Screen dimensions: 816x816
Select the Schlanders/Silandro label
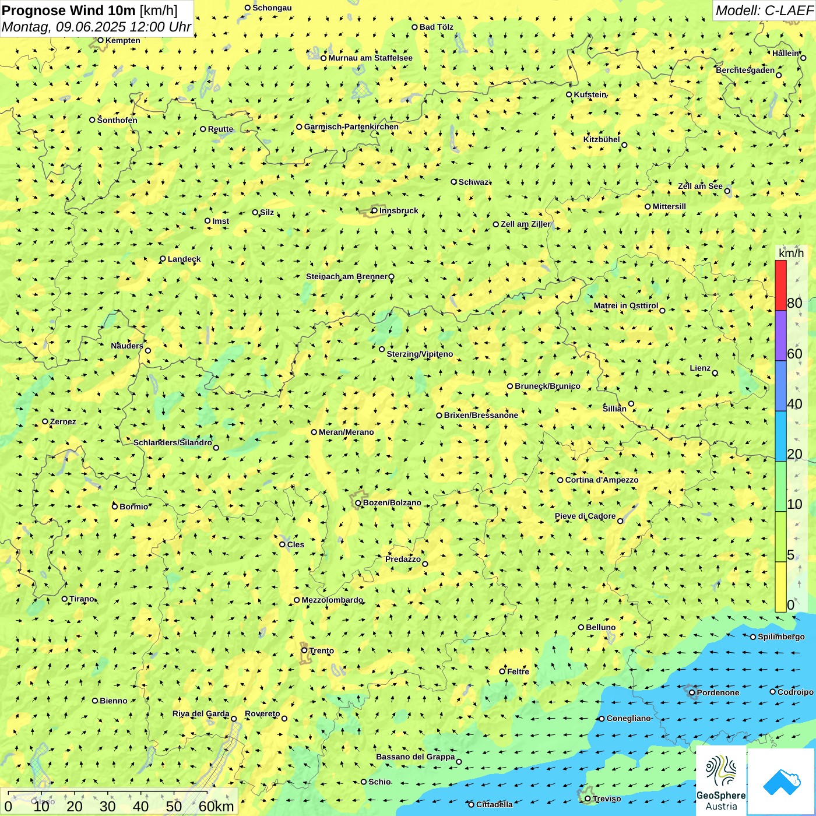click(173, 442)
